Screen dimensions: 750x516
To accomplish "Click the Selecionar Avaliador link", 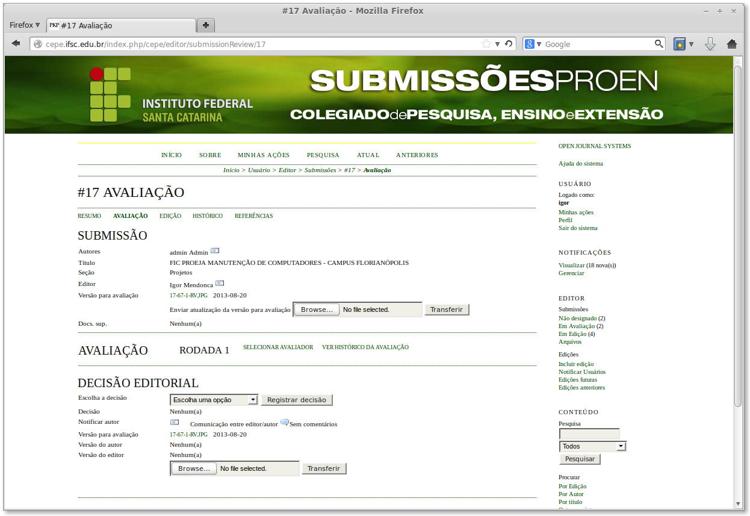I will (278, 347).
